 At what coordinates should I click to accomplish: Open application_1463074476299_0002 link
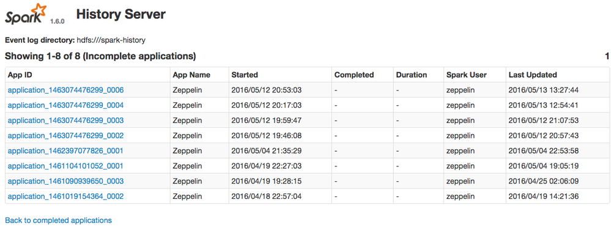65,135
